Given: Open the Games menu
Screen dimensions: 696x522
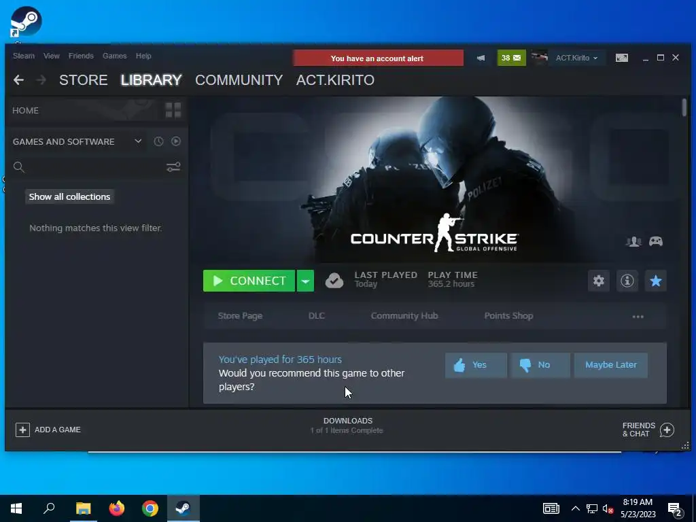Looking at the screenshot, I should (114, 56).
